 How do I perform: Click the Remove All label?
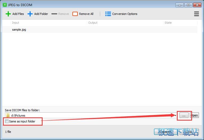pos(86,14)
